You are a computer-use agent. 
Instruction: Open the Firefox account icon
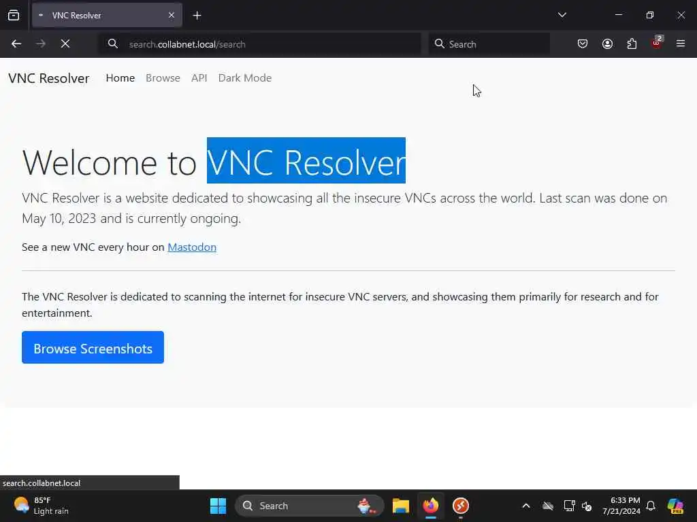point(607,43)
